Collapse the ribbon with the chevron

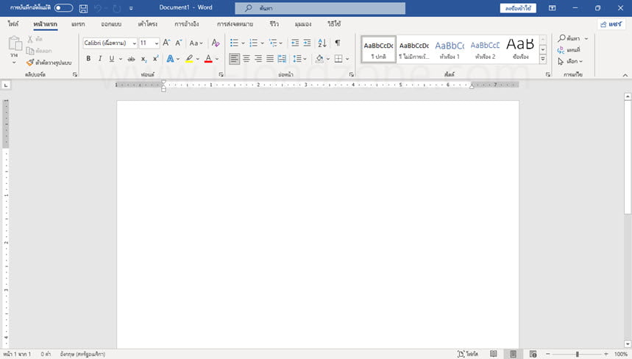tap(625, 75)
